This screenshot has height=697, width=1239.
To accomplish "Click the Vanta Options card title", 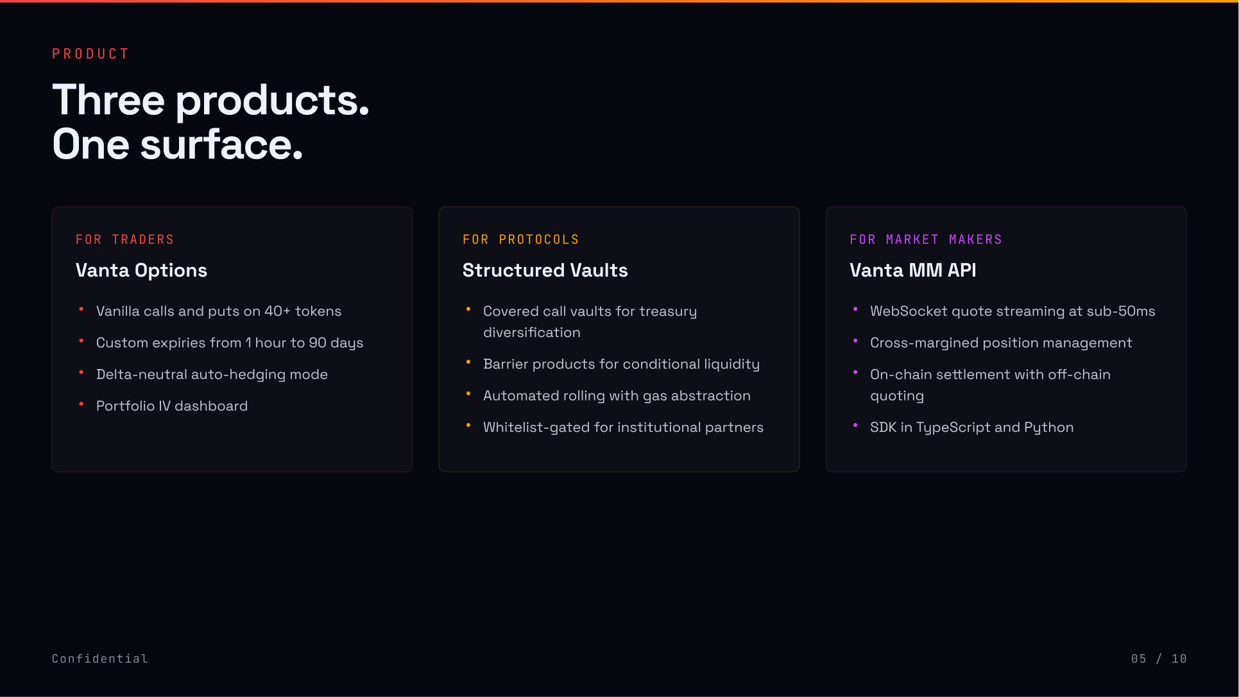I will point(141,270).
